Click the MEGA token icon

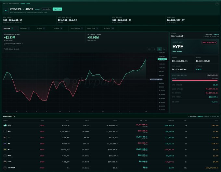tap(5, 155)
